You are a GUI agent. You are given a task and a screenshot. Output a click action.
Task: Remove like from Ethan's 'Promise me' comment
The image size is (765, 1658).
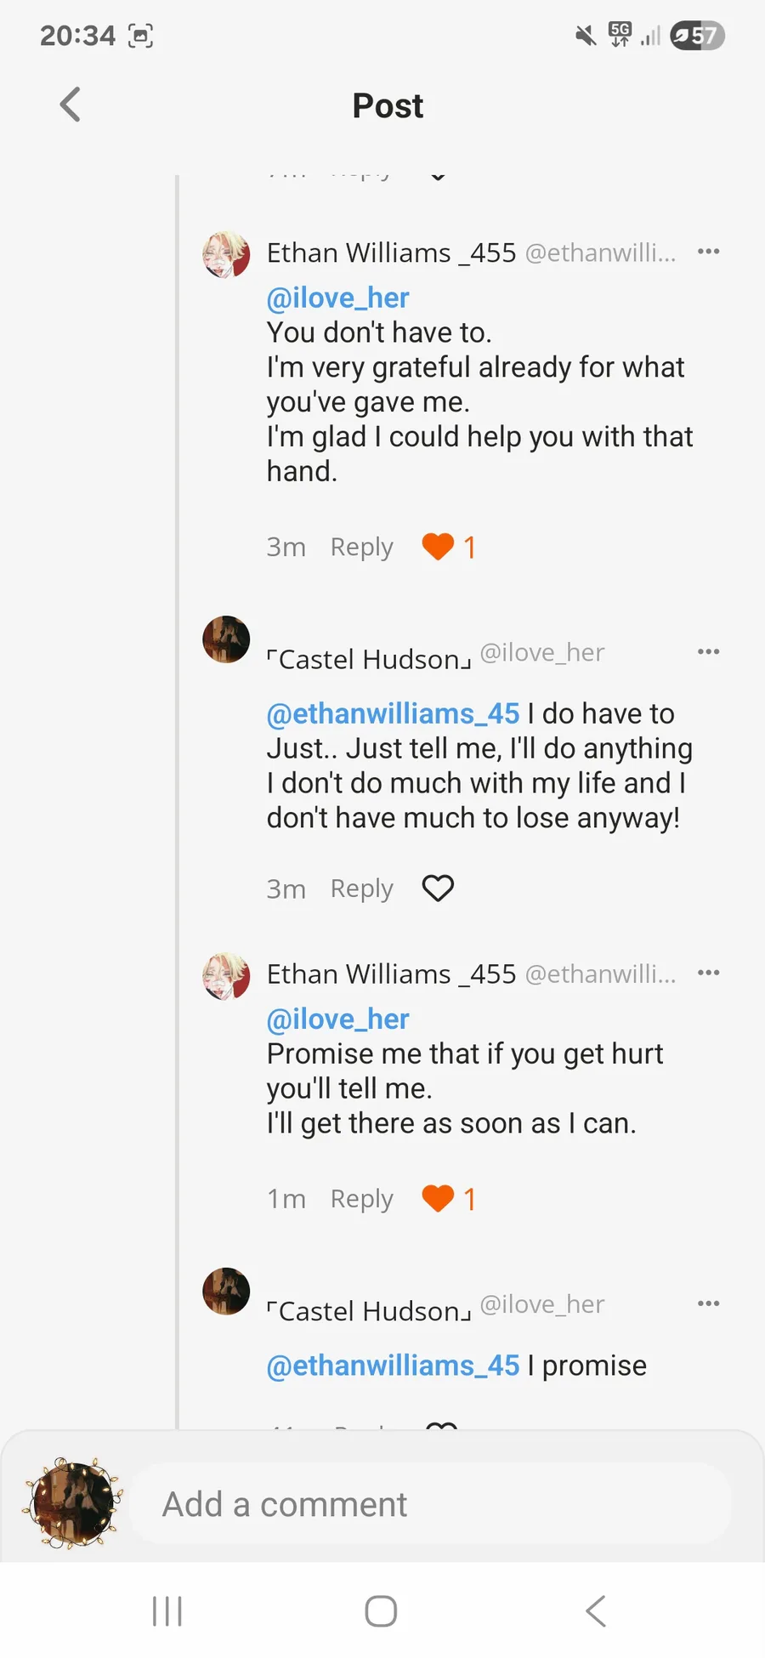coord(439,1199)
